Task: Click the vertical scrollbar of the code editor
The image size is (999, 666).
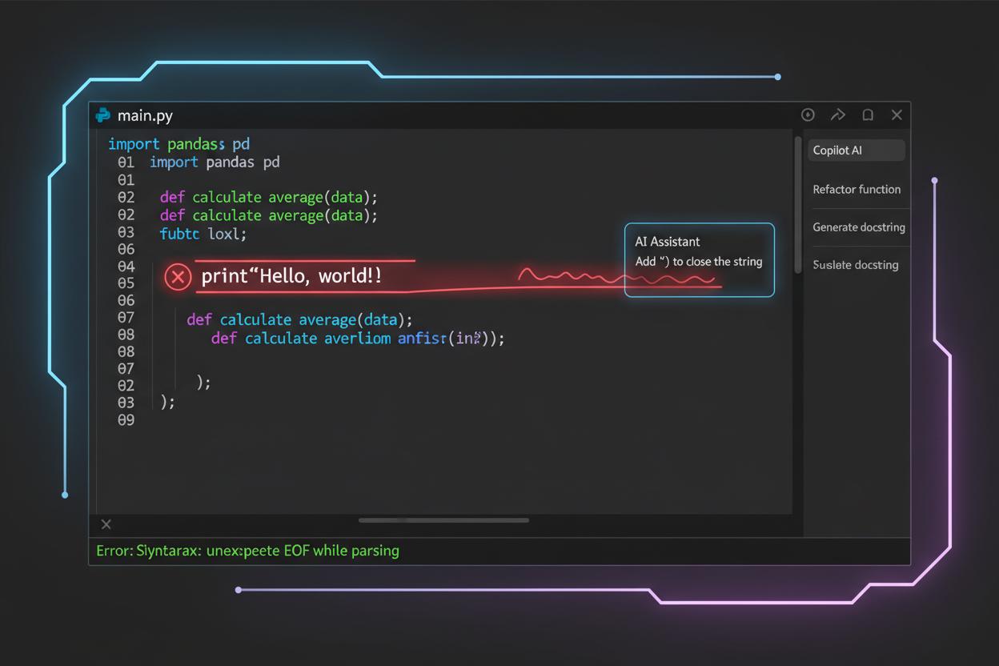Action: coord(797,206)
